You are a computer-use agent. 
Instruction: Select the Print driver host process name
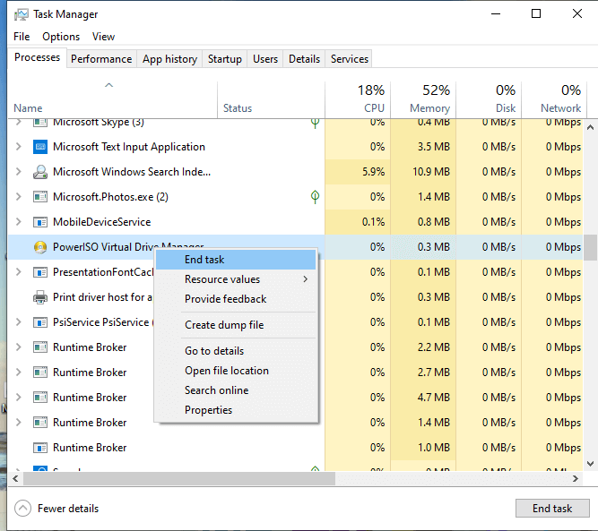click(x=102, y=297)
